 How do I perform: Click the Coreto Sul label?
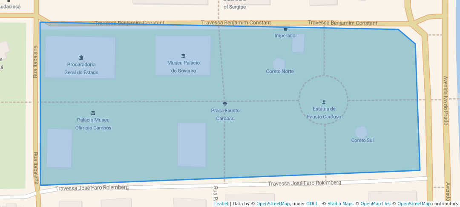click(362, 140)
